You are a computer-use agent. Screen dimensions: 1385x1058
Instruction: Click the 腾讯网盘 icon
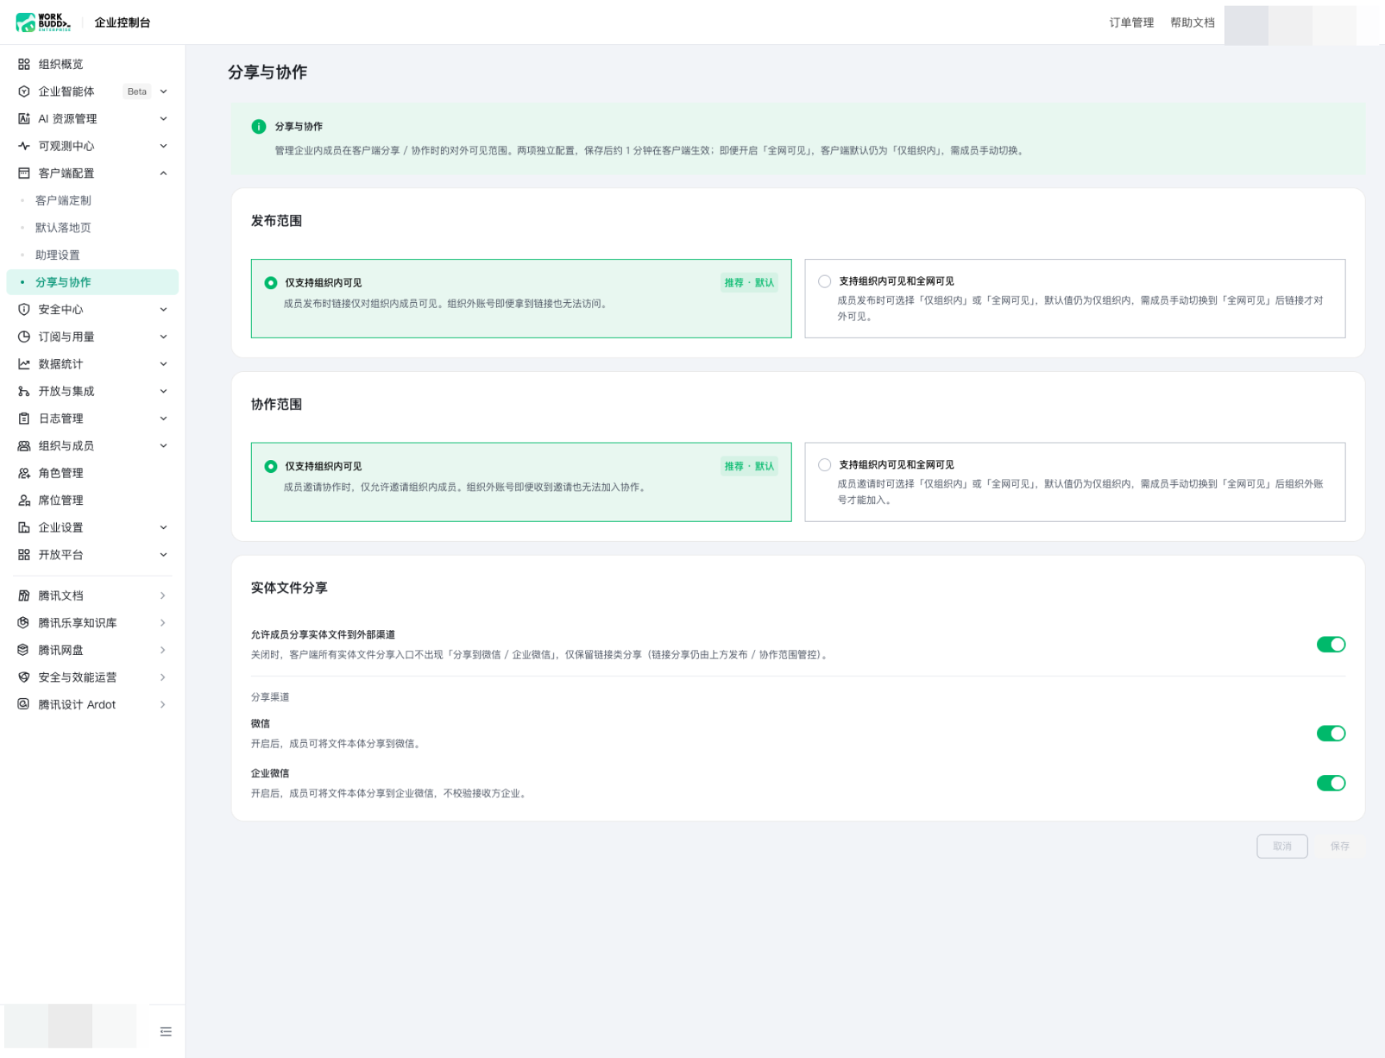point(24,650)
